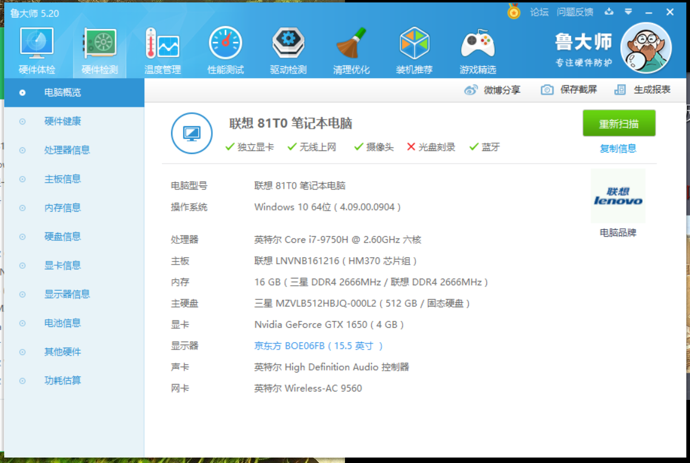Click the LNVNB161216 motherboard value
This screenshot has width=690, height=463.
(335, 261)
